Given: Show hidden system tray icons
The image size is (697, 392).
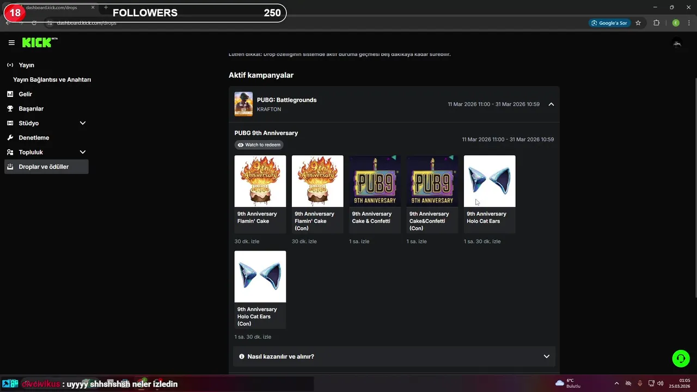Looking at the screenshot, I should tap(616, 383).
